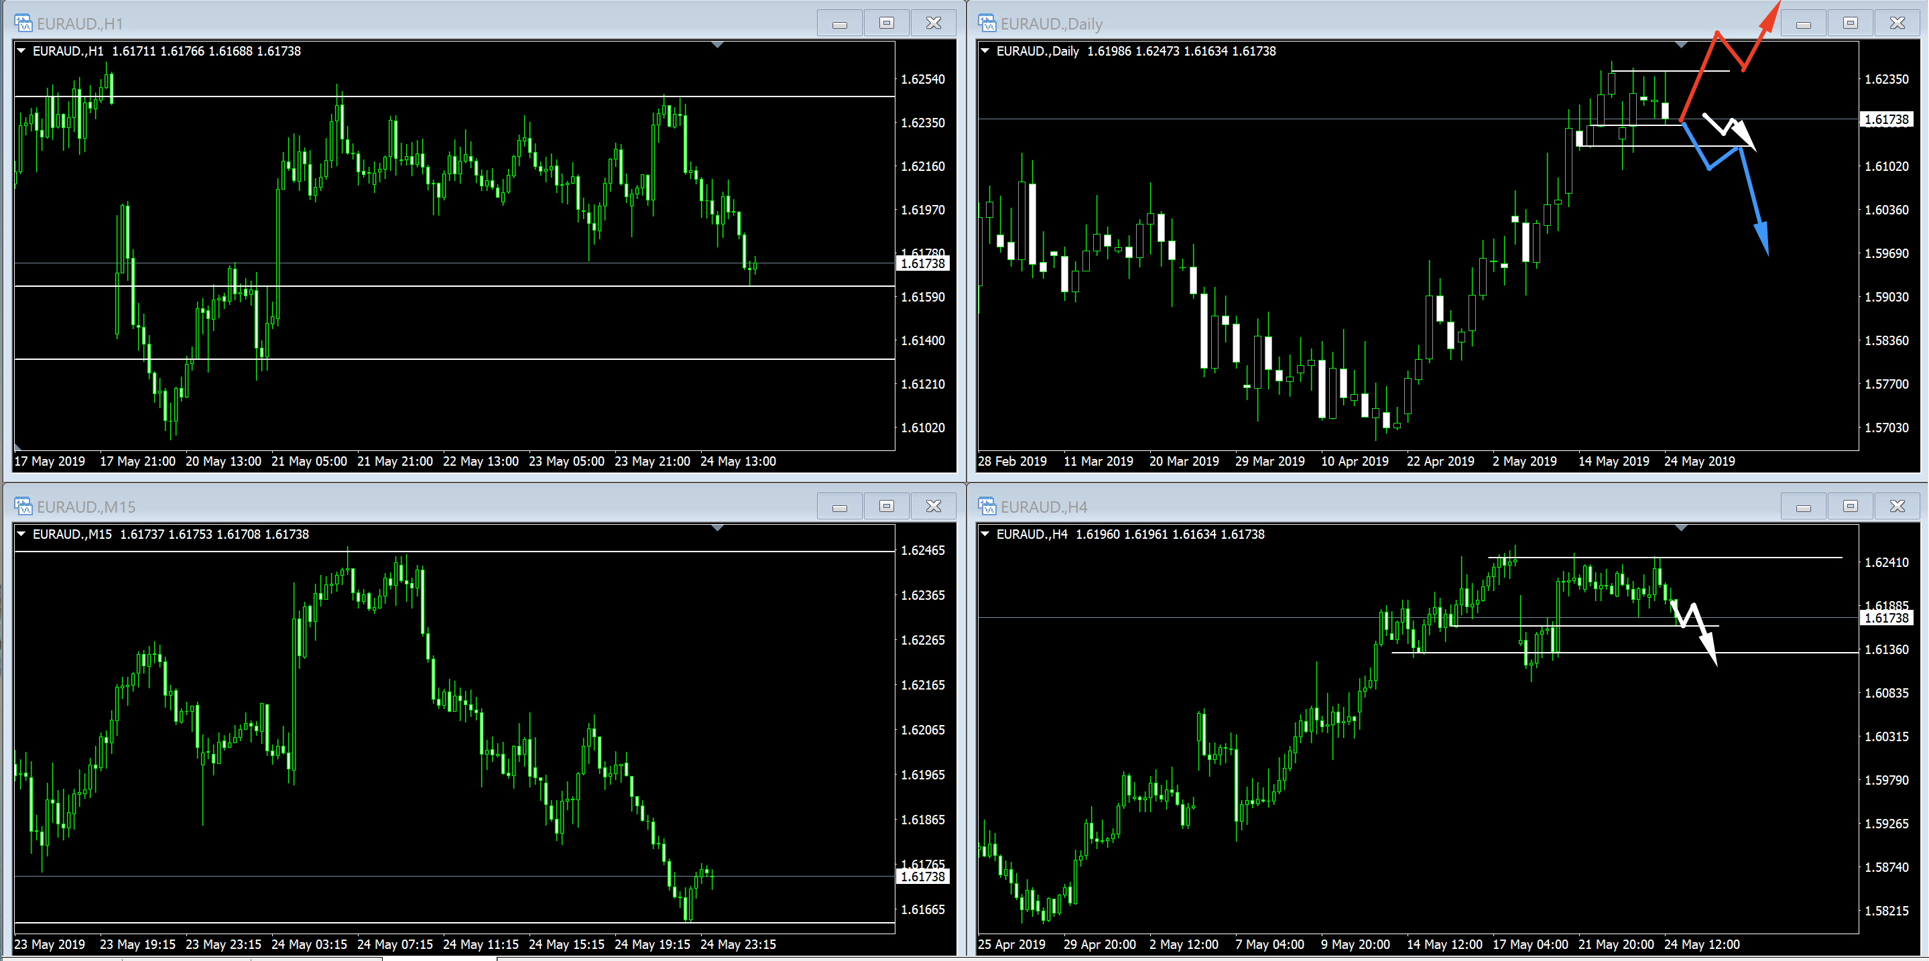This screenshot has height=961, width=1929.
Task: Click the EURAUD,M15 window title text
Action: pyautogui.click(x=86, y=507)
